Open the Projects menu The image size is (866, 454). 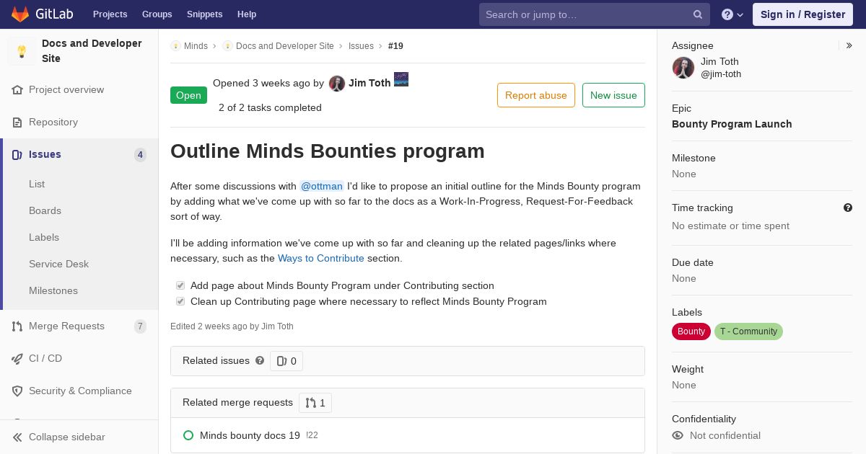[x=110, y=14]
